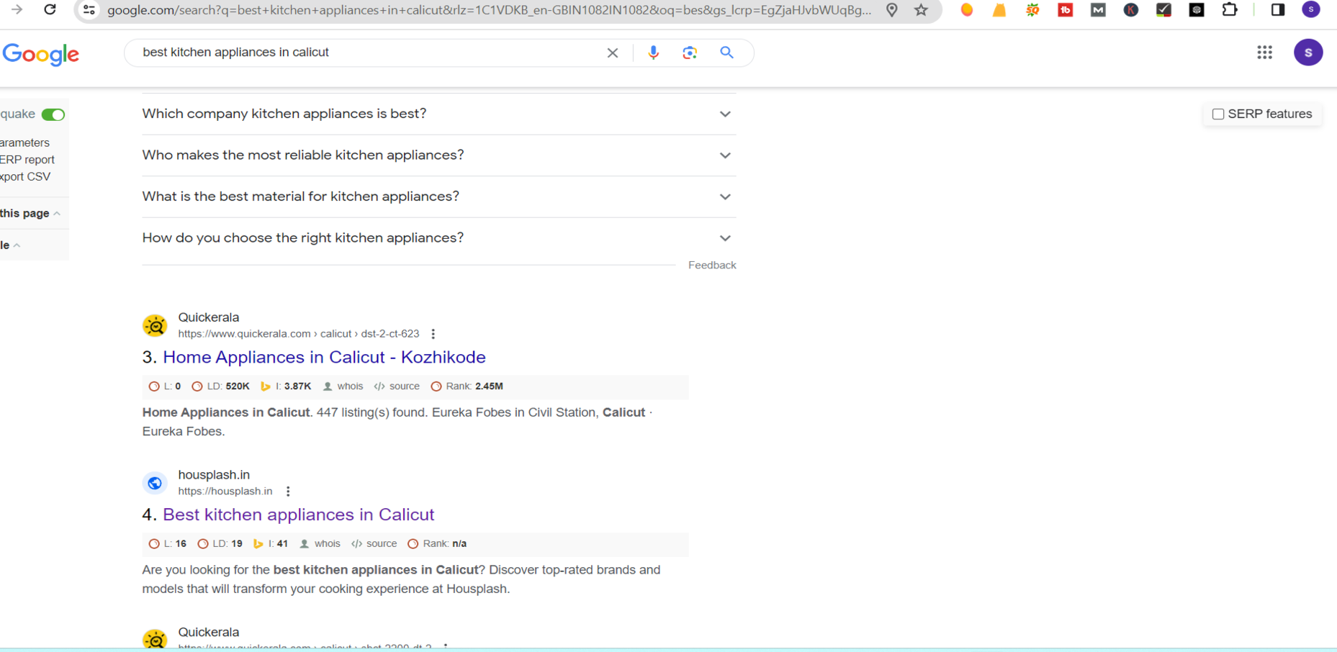This screenshot has width=1337, height=652.
Task: Open Google Lens image search
Action: point(690,53)
